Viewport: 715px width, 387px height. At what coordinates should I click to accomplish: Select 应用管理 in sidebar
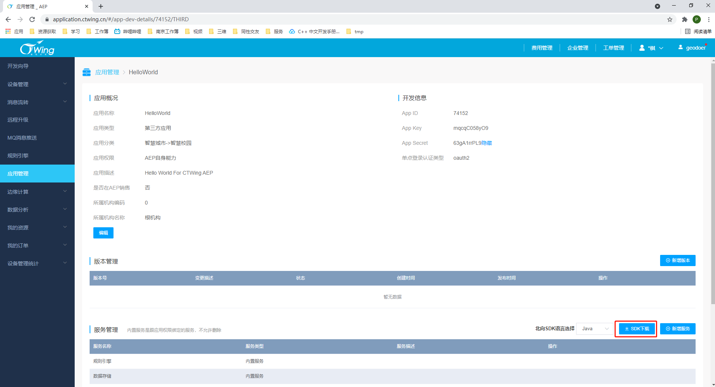coord(37,174)
